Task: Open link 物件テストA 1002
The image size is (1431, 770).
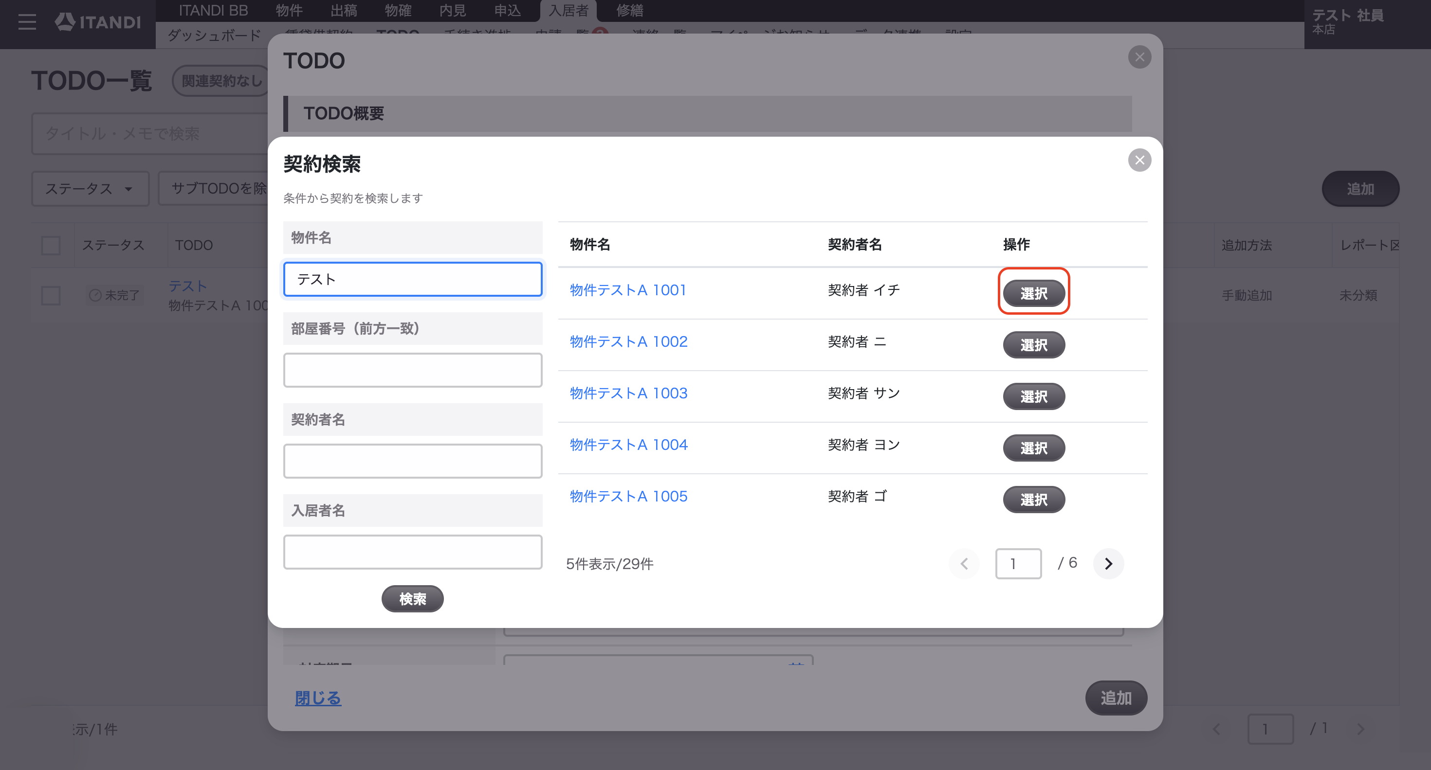Action: [x=629, y=341]
